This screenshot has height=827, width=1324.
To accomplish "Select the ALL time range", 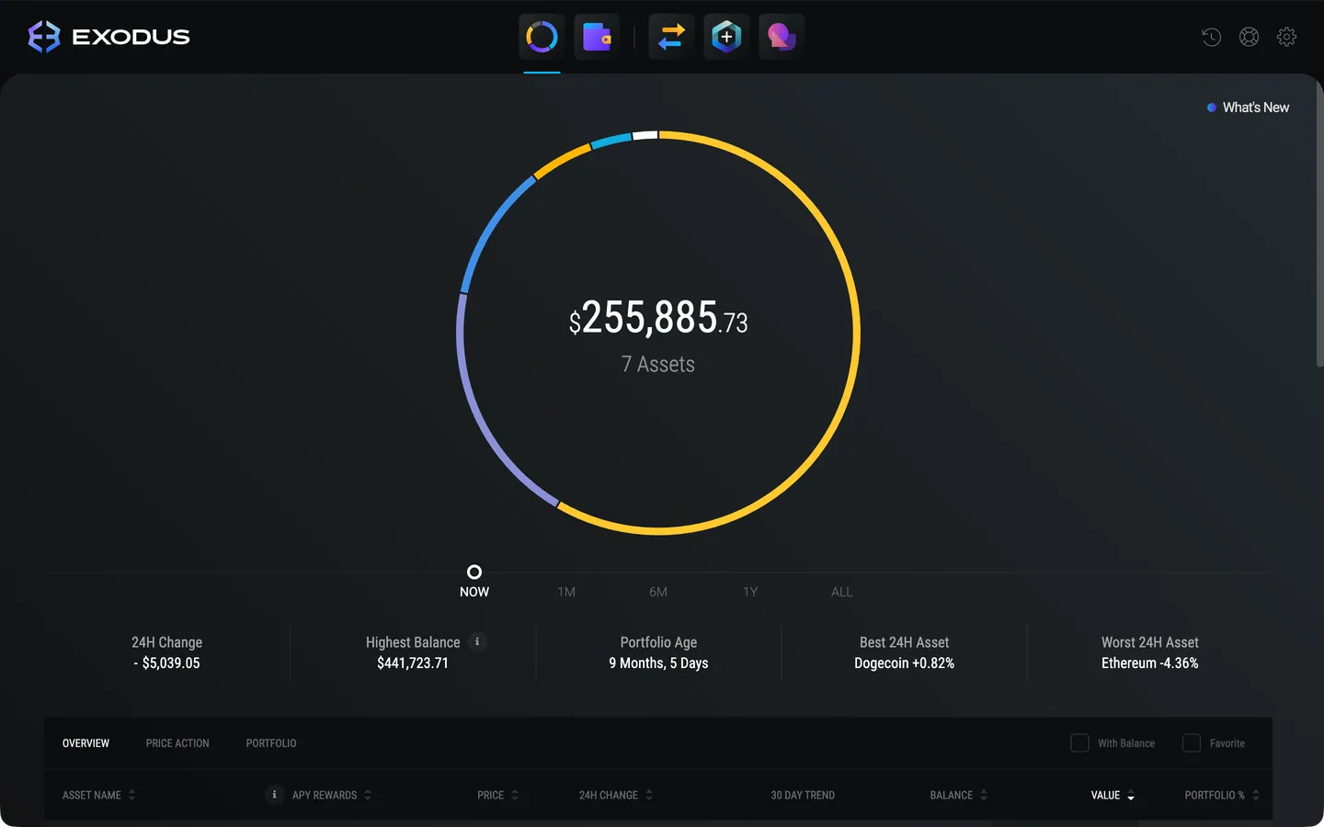I will (x=842, y=592).
